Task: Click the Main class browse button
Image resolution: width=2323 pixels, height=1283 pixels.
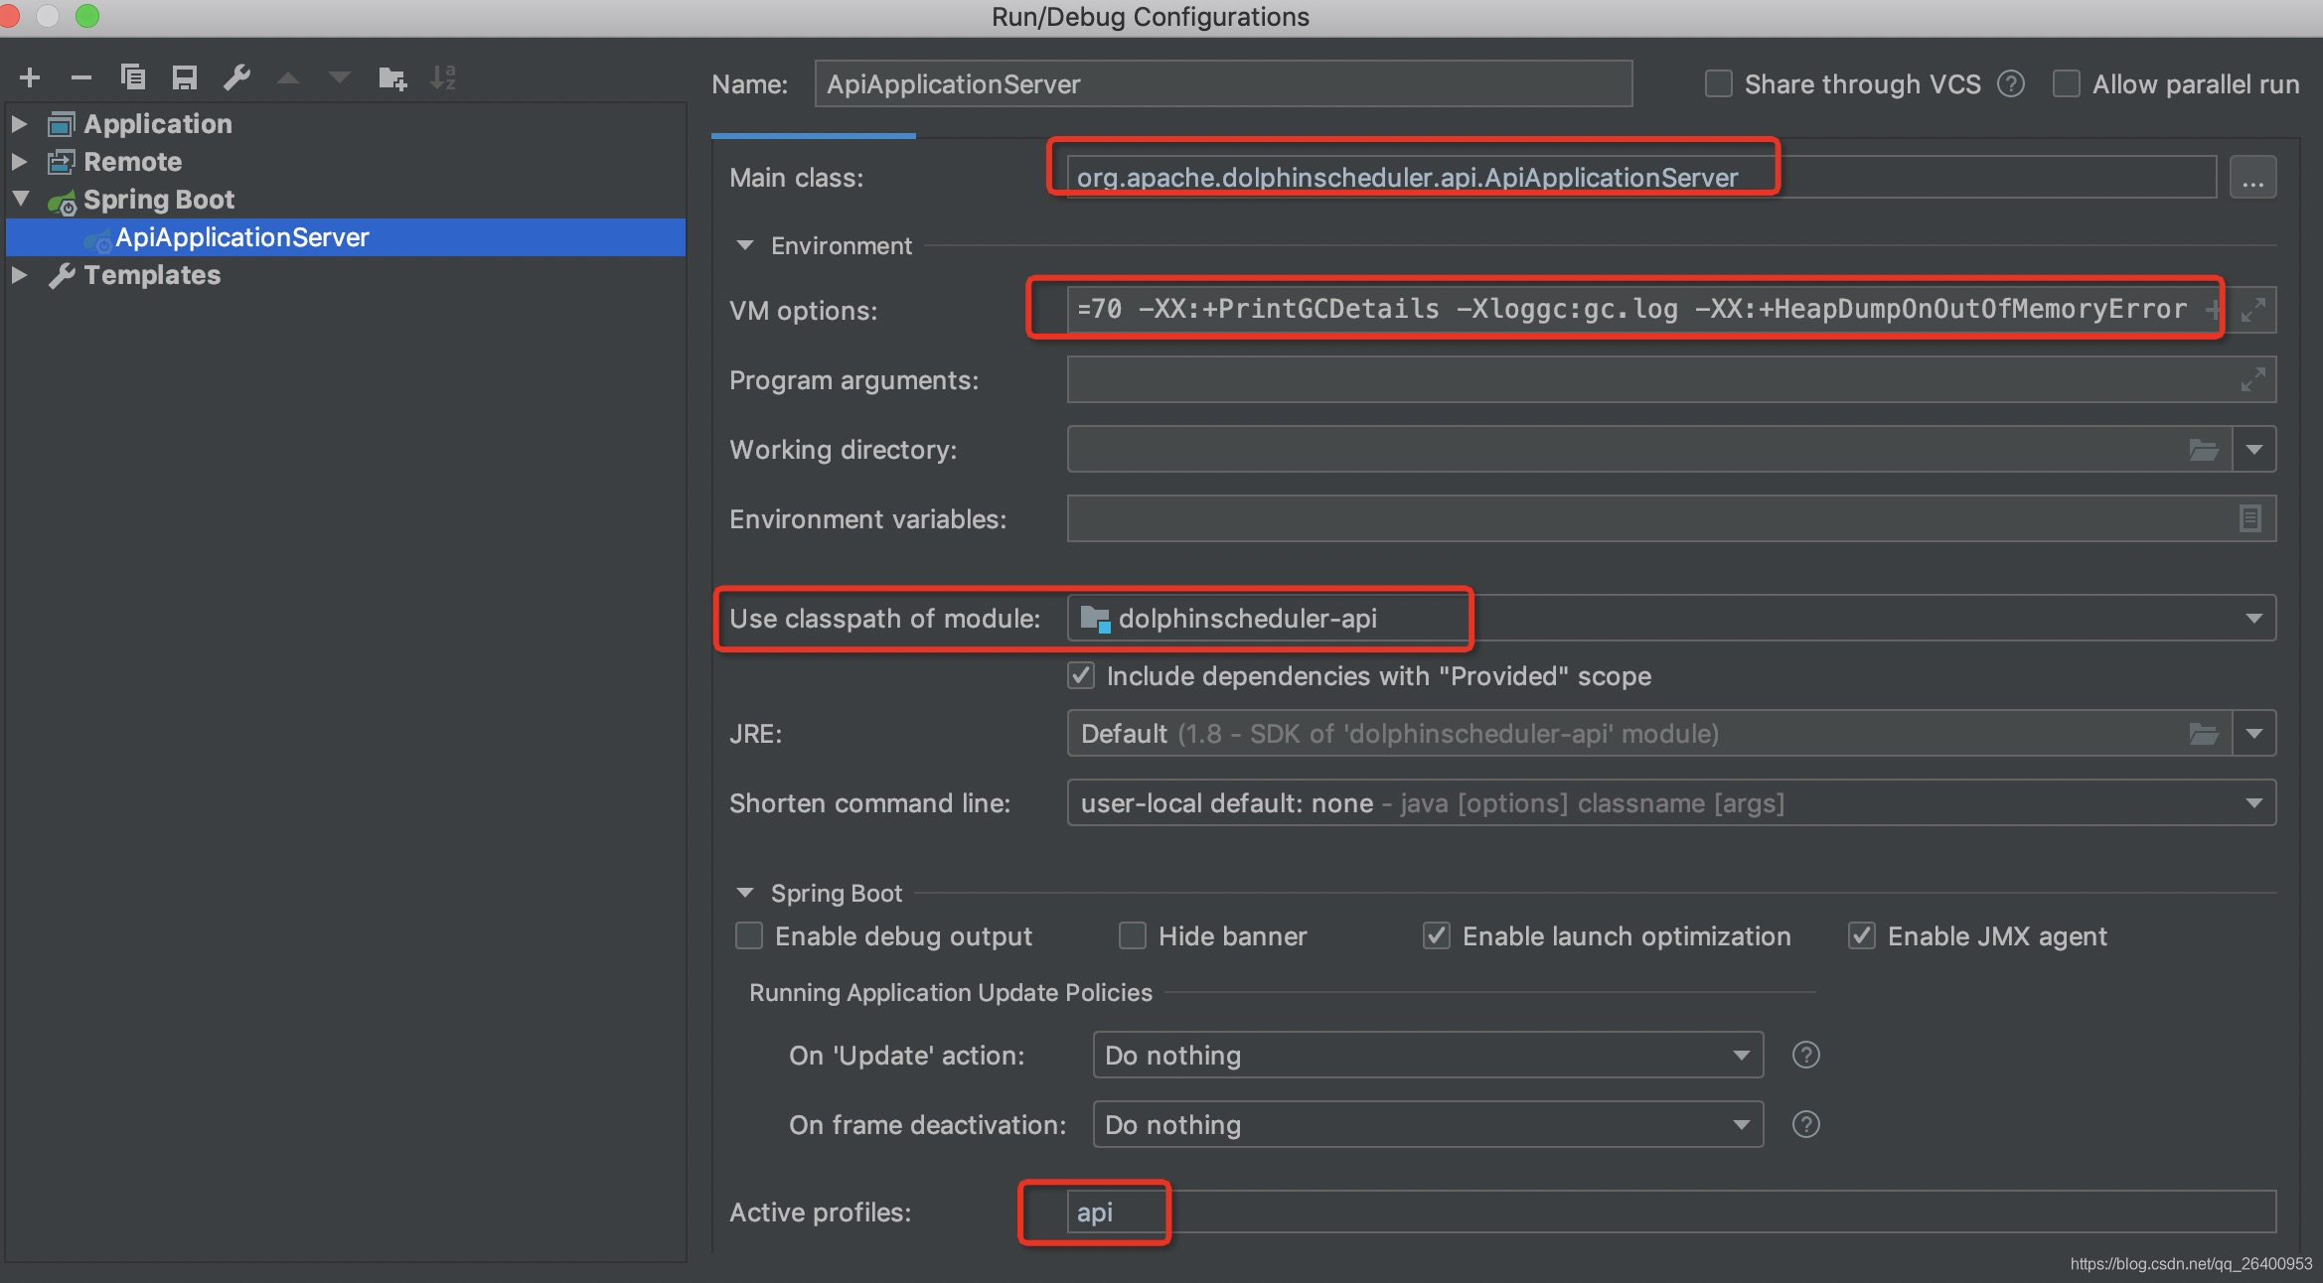Action: tap(2252, 179)
